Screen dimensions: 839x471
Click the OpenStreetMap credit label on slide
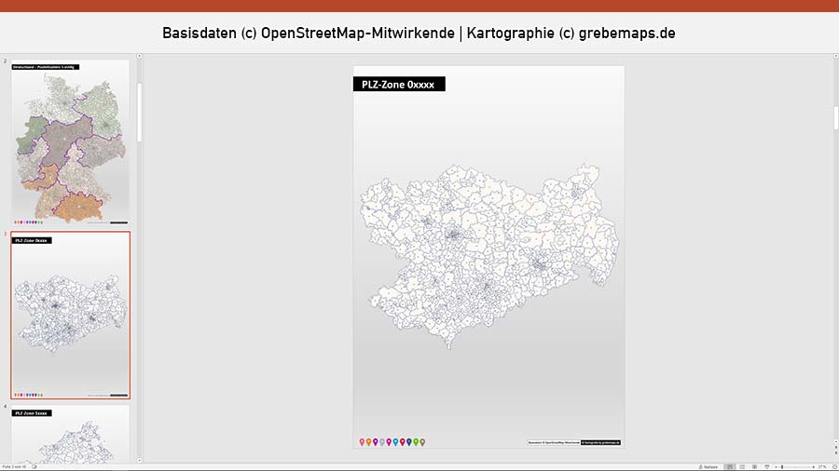click(554, 443)
